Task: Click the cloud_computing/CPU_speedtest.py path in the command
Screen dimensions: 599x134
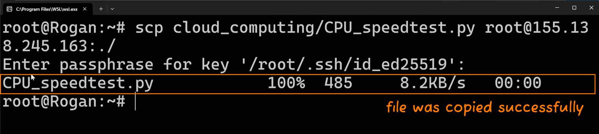Action: [324, 28]
